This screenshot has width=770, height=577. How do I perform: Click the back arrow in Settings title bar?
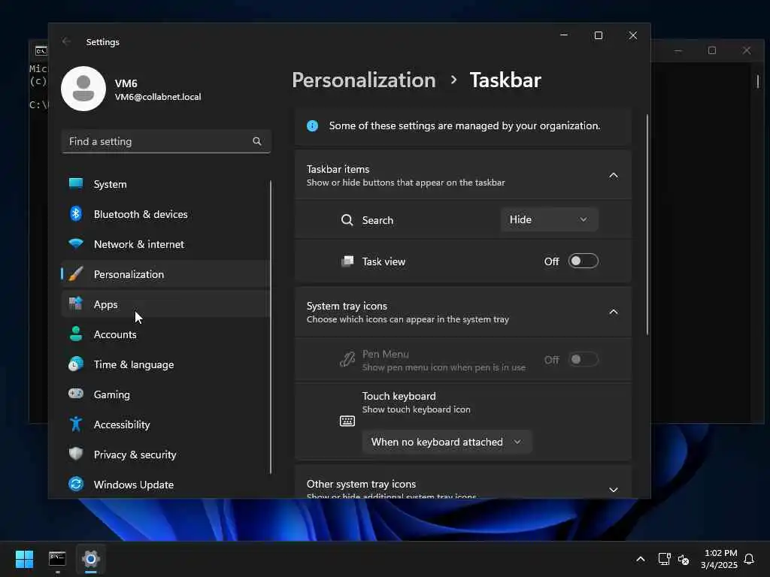point(66,42)
